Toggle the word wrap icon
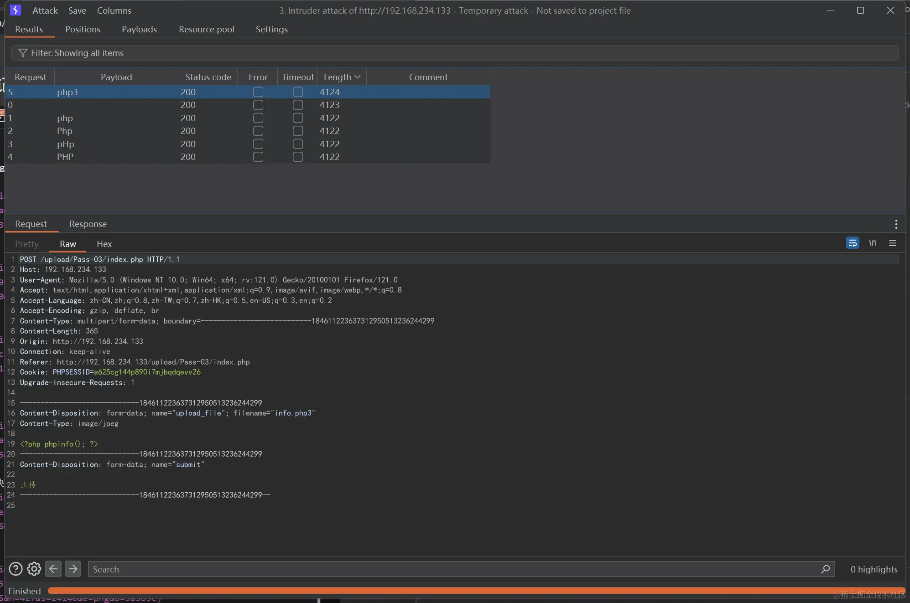910x603 pixels. [853, 243]
